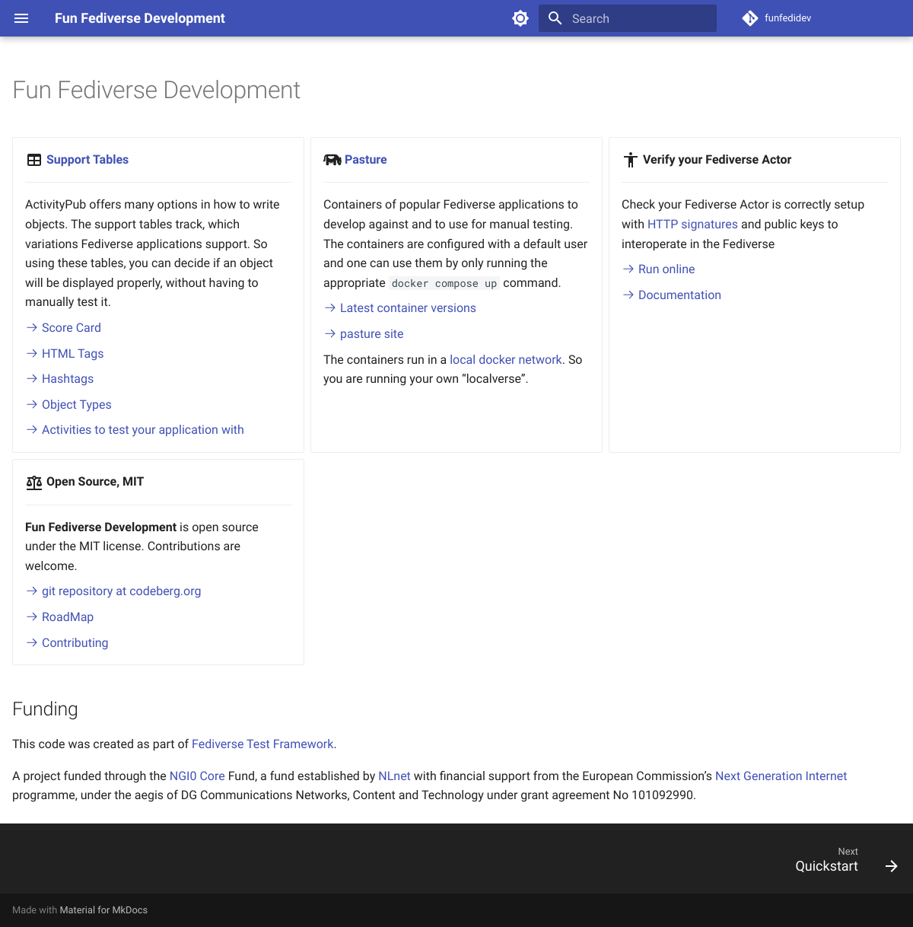
Task: Follow the Next Generation Internet link
Action: pos(781,776)
